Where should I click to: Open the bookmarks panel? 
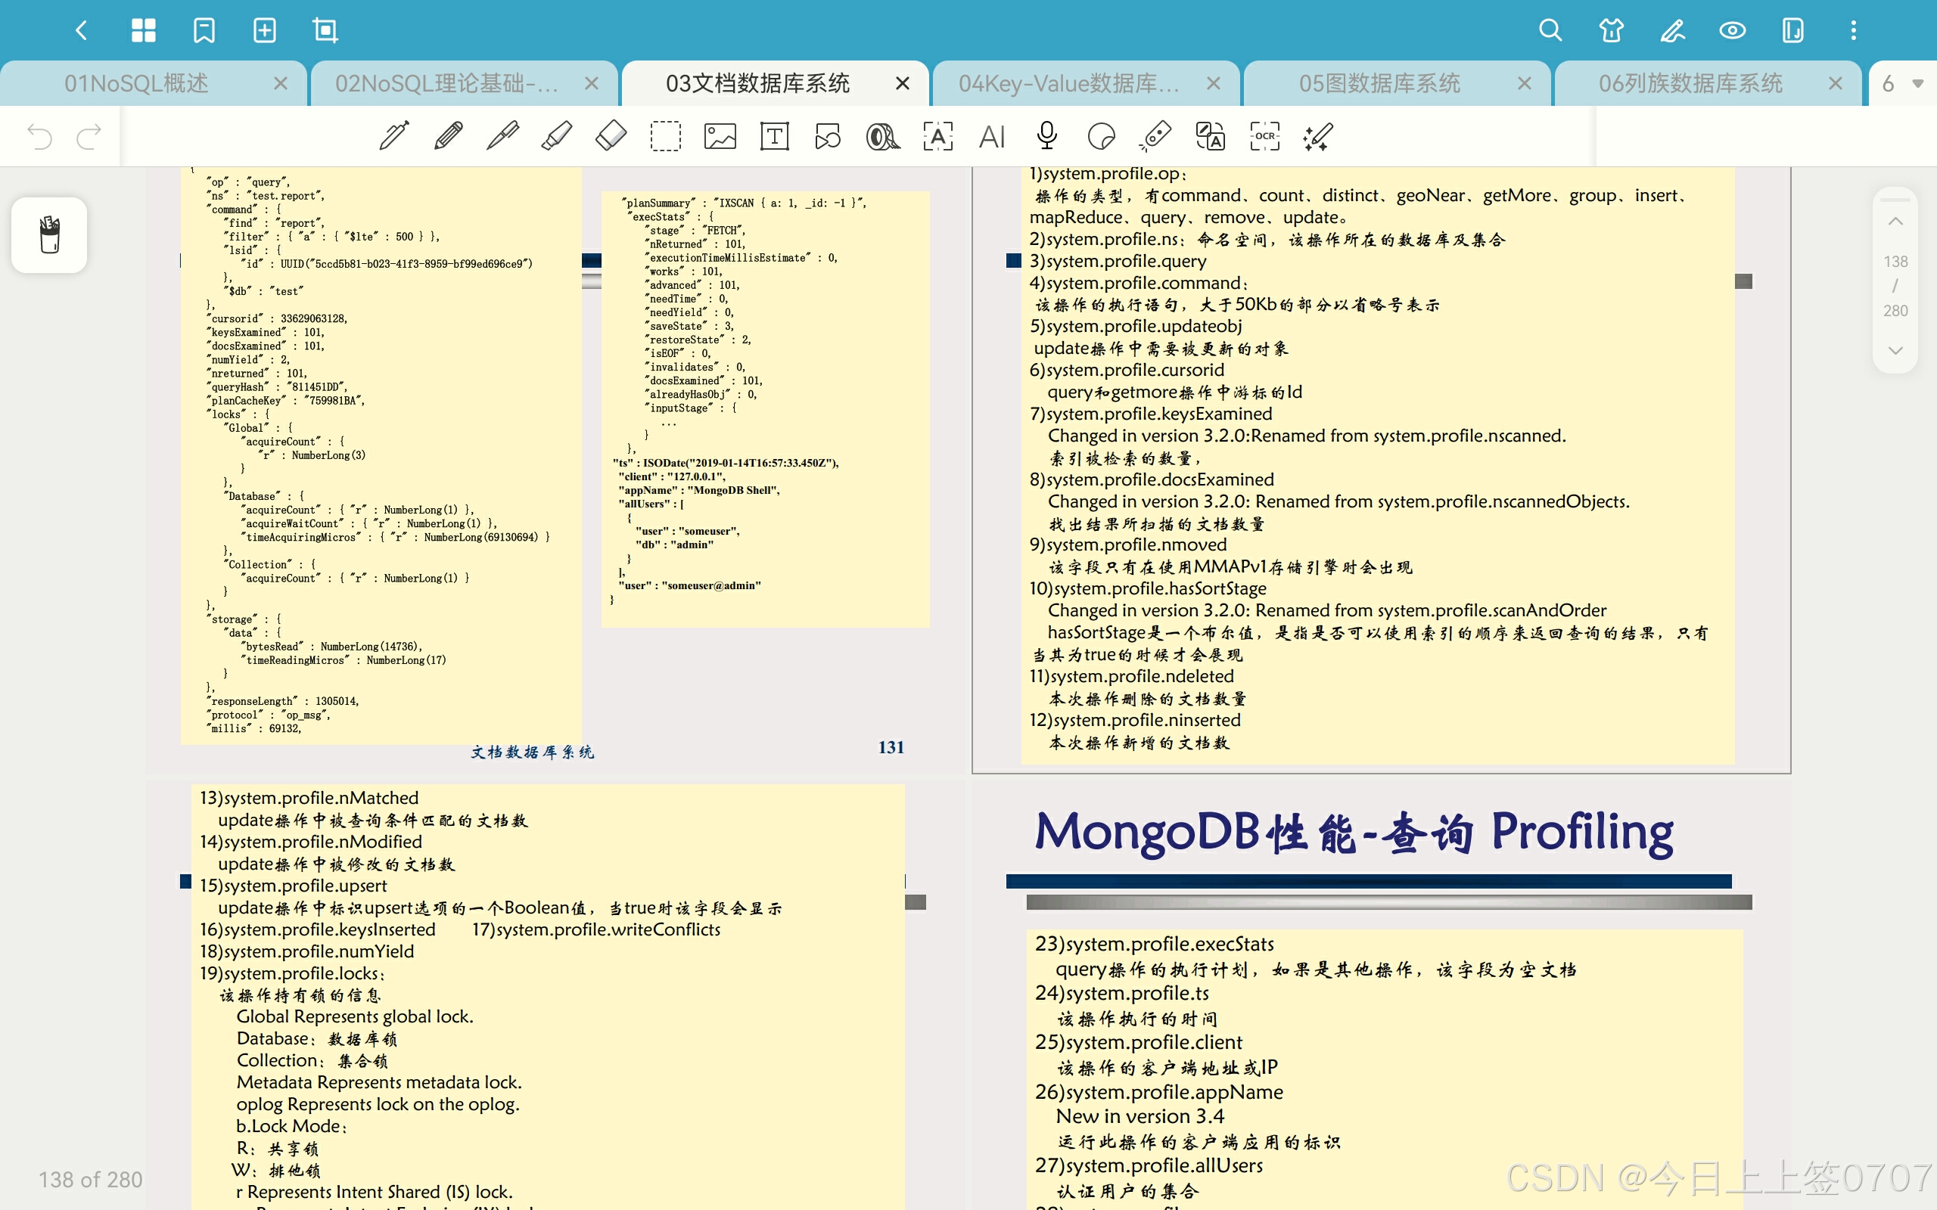pyautogui.click(x=204, y=30)
